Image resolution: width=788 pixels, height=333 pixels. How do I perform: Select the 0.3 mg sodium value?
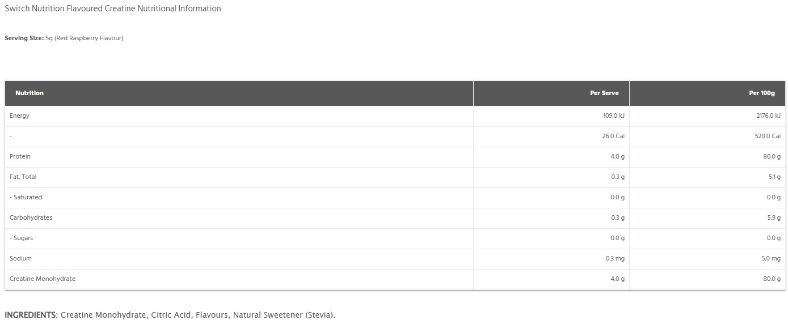pos(615,258)
